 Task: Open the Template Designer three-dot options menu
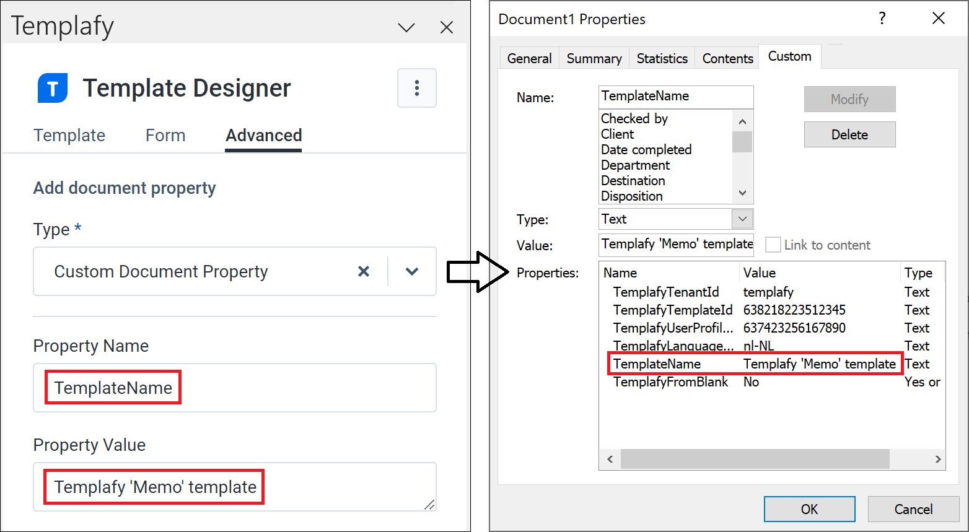click(416, 88)
